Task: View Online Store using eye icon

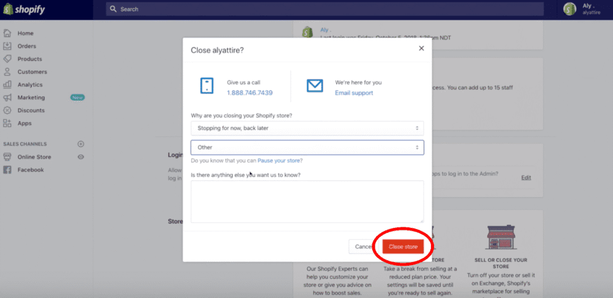Action: pos(81,157)
